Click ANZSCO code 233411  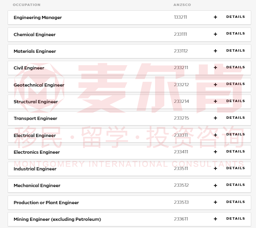181,152
